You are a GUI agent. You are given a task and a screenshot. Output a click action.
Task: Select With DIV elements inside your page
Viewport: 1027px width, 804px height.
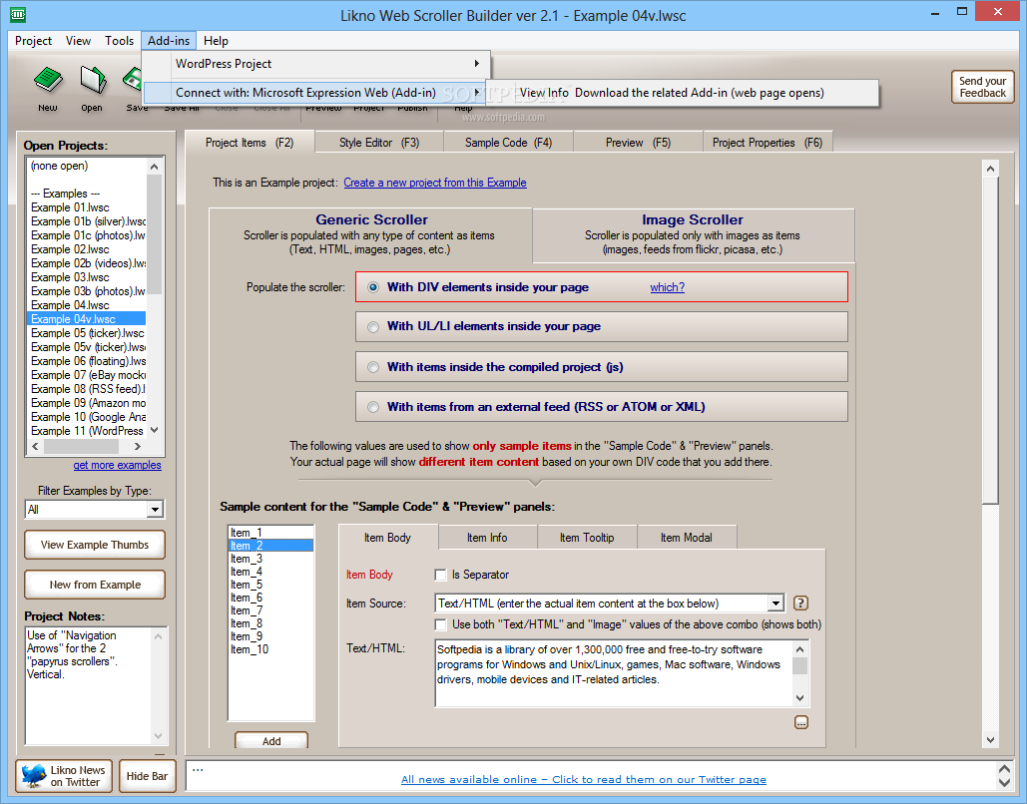[601, 286]
